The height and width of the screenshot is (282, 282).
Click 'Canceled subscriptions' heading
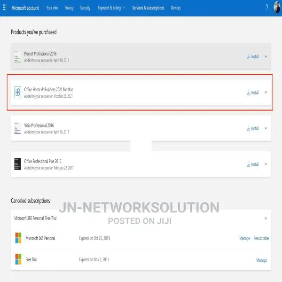pyautogui.click(x=31, y=201)
